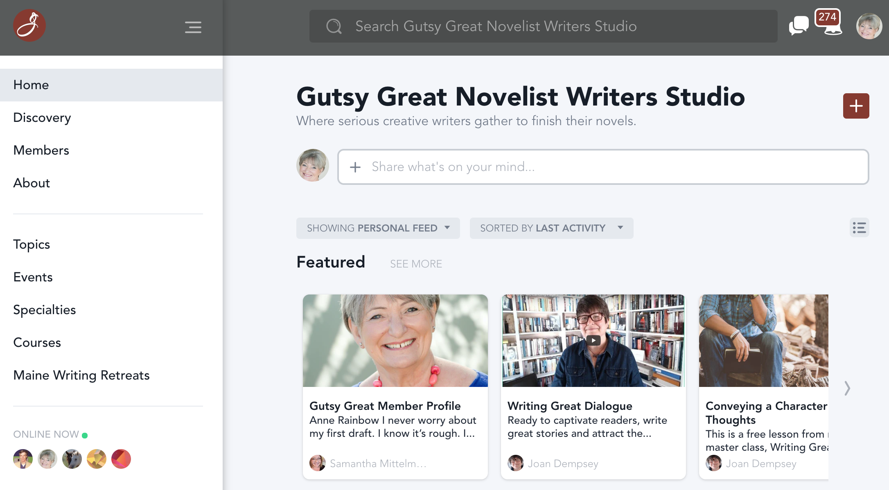Open the chat messages icon
The width and height of the screenshot is (889, 490).
click(x=799, y=26)
